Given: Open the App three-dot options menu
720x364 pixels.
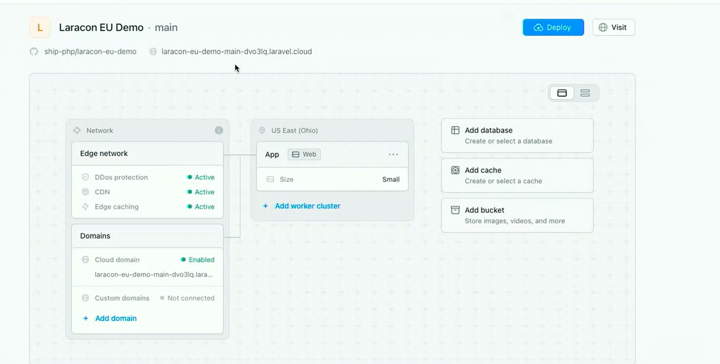Looking at the screenshot, I should coord(393,154).
